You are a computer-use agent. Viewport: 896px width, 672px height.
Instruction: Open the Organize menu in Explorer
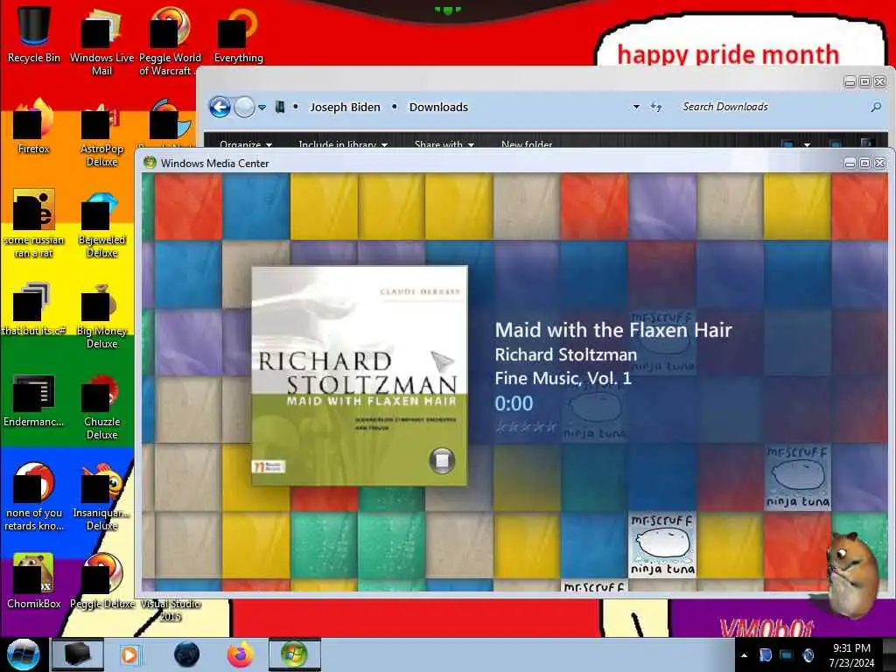point(245,144)
